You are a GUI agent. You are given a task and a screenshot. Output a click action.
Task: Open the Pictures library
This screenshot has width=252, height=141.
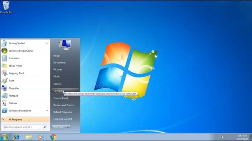click(57, 70)
